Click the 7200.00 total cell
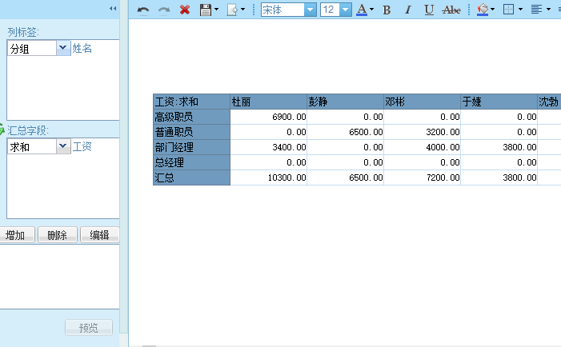 pos(423,177)
